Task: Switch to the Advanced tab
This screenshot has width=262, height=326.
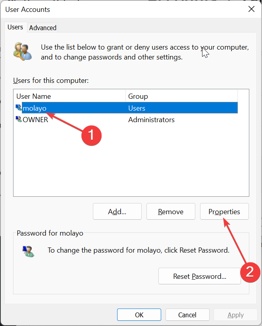Action: pyautogui.click(x=42, y=28)
